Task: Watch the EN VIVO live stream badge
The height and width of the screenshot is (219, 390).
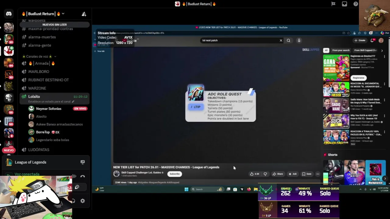Action: pos(80,109)
